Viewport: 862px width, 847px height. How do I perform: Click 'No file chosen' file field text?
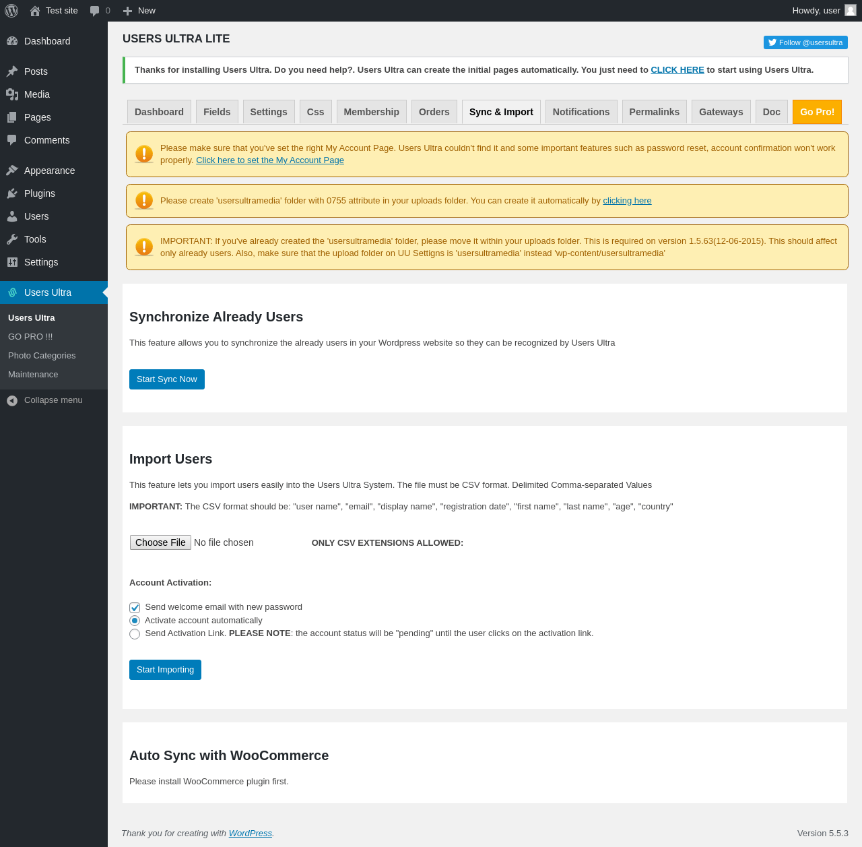click(x=224, y=542)
